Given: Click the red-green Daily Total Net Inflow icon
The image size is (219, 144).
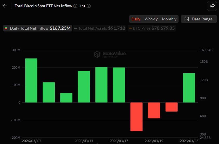Looking at the screenshot, I should coord(6,28).
